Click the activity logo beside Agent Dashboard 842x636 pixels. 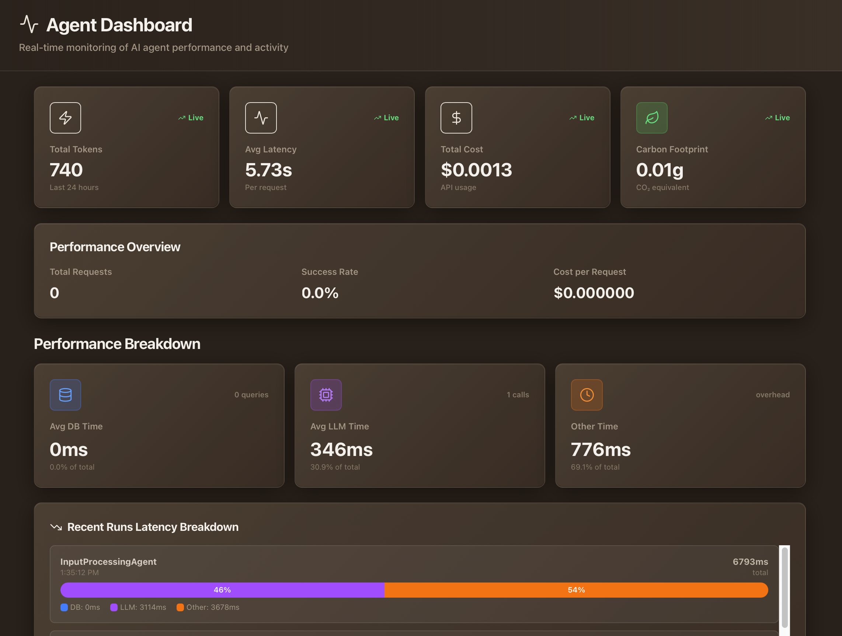point(29,24)
